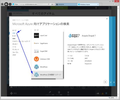Click the WordPress 日本語版パッケージ logo icon
The width and height of the screenshot is (120, 100).
tap(36, 75)
